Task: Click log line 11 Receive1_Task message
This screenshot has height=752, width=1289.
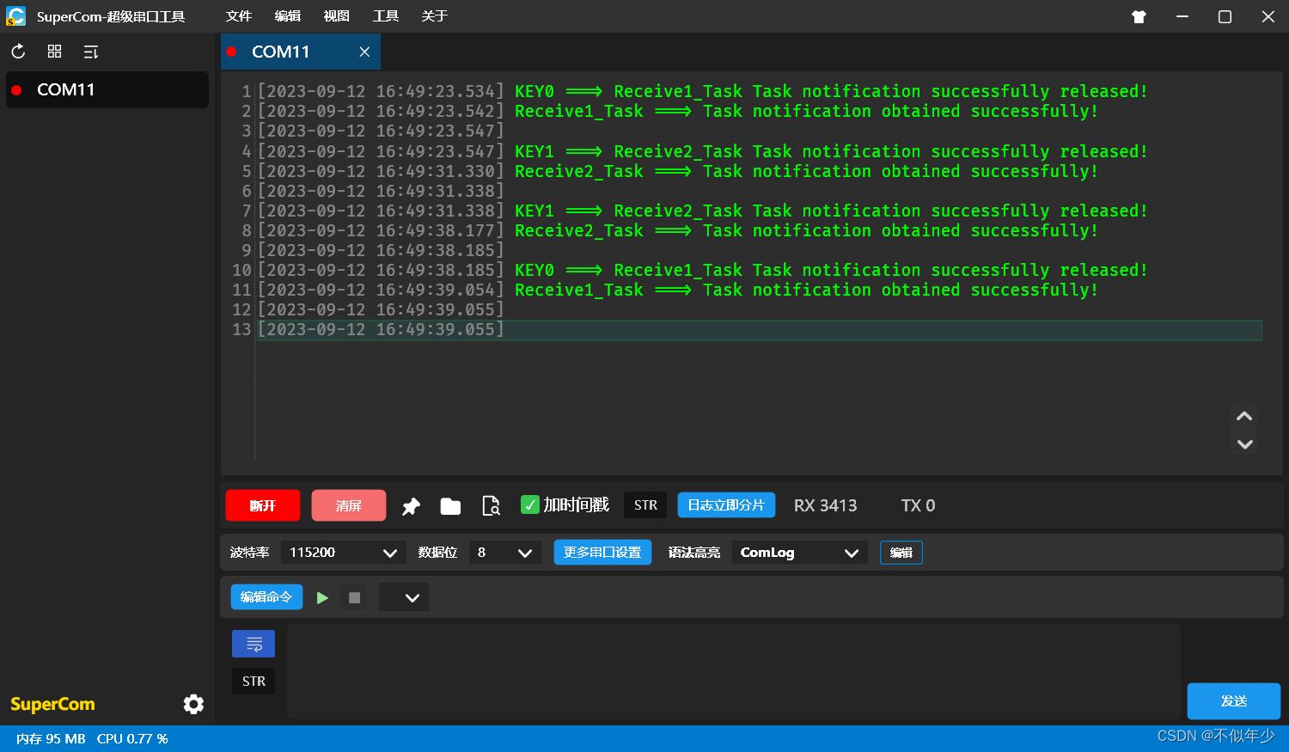Action: click(x=806, y=290)
